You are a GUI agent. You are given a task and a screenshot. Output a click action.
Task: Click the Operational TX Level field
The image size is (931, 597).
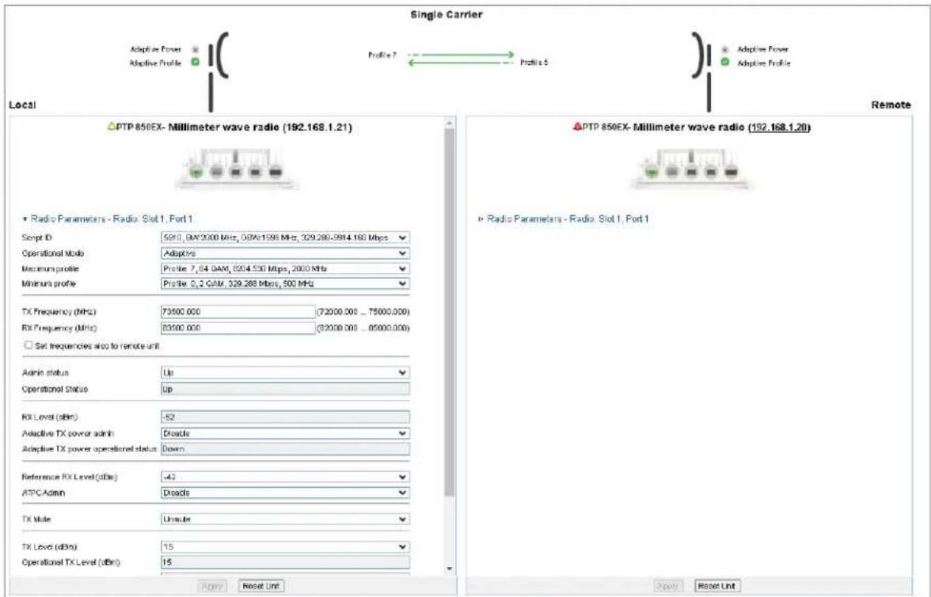(285, 562)
